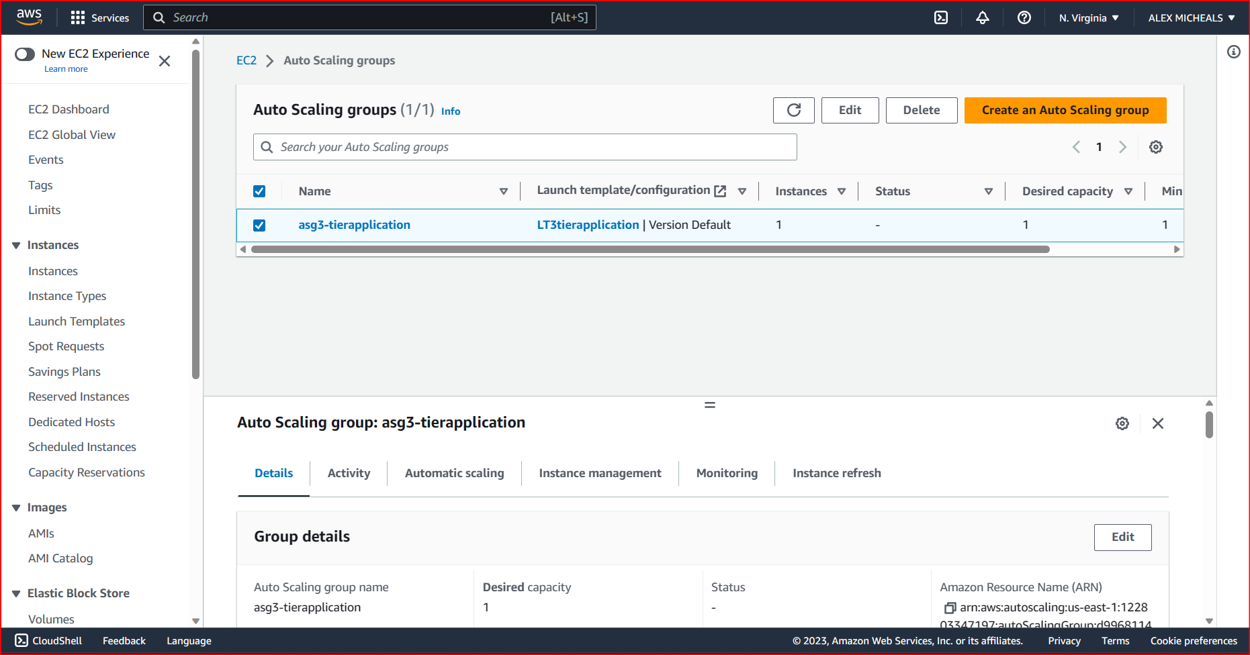Viewport: 1250px width, 655px height.
Task: Uncheck the select-all header checkbox
Action: pos(259,191)
